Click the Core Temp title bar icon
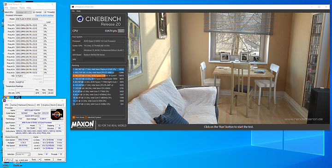Viewport: 332px width, 168px height. [x=6, y=4]
